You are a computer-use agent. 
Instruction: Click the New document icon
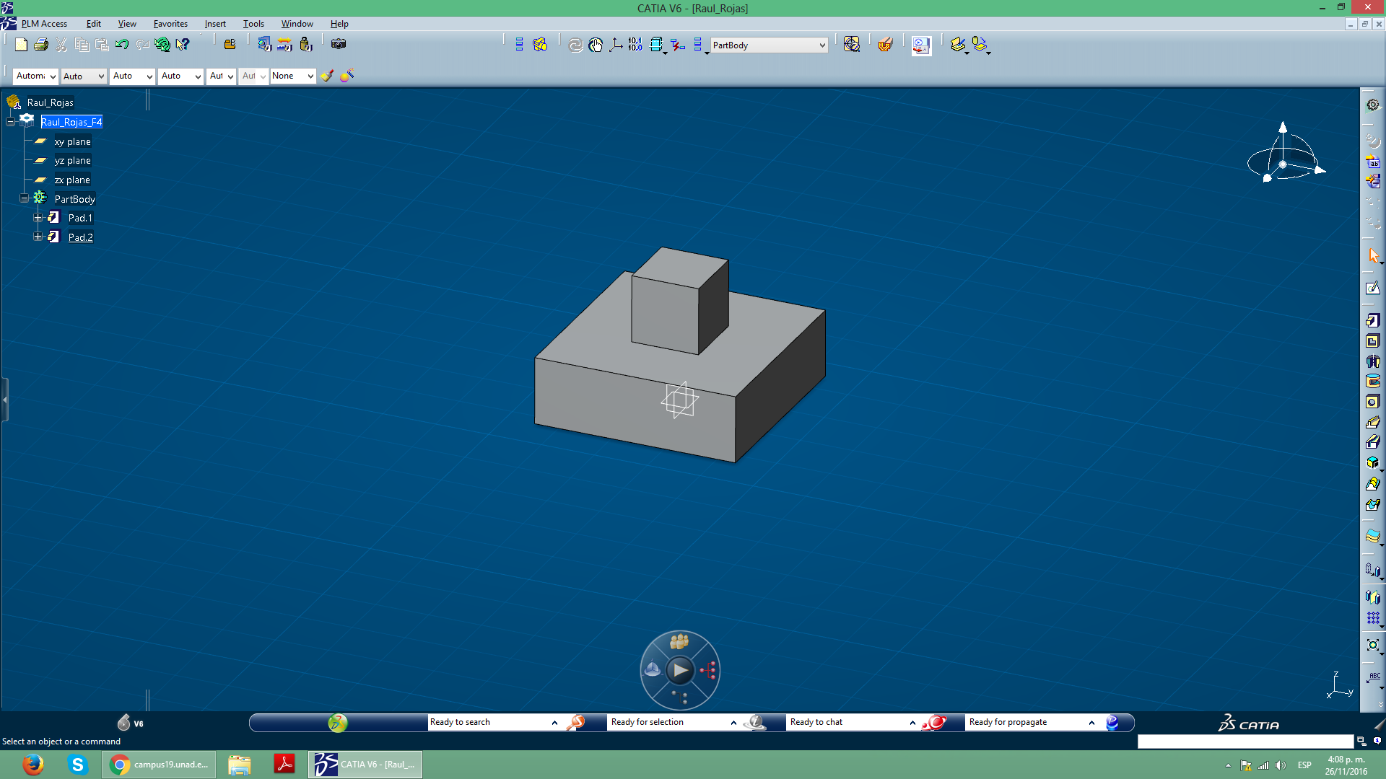[21, 45]
